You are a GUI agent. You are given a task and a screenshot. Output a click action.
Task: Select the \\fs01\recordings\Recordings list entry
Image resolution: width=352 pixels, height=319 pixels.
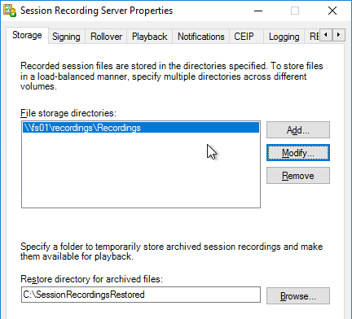click(141, 128)
